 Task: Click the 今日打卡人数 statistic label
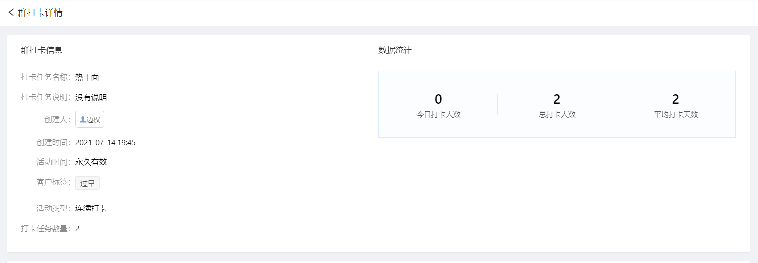pyautogui.click(x=438, y=114)
